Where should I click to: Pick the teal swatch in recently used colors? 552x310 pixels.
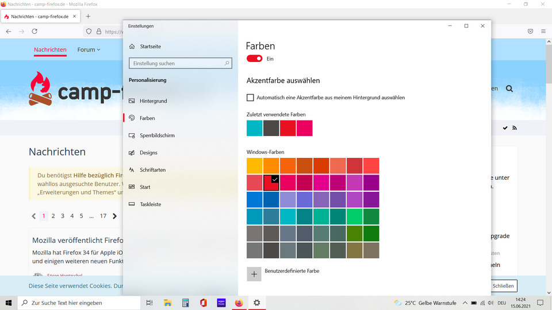[x=255, y=128]
